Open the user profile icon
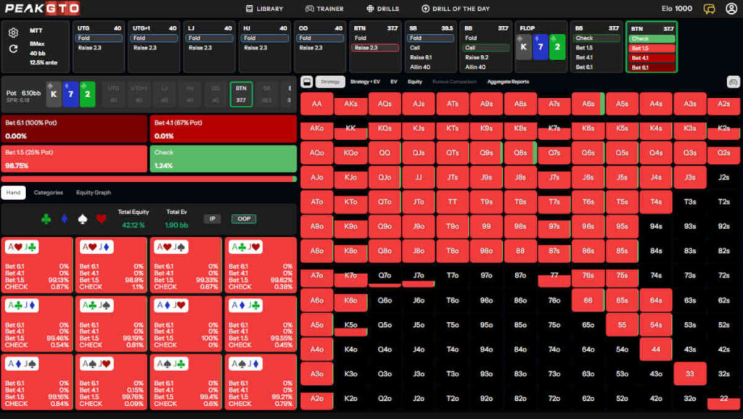 731,9
